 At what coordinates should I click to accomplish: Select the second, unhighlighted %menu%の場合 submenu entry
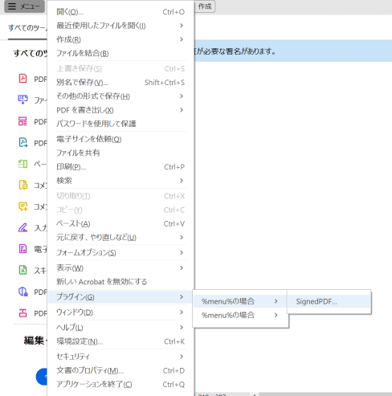click(x=240, y=315)
